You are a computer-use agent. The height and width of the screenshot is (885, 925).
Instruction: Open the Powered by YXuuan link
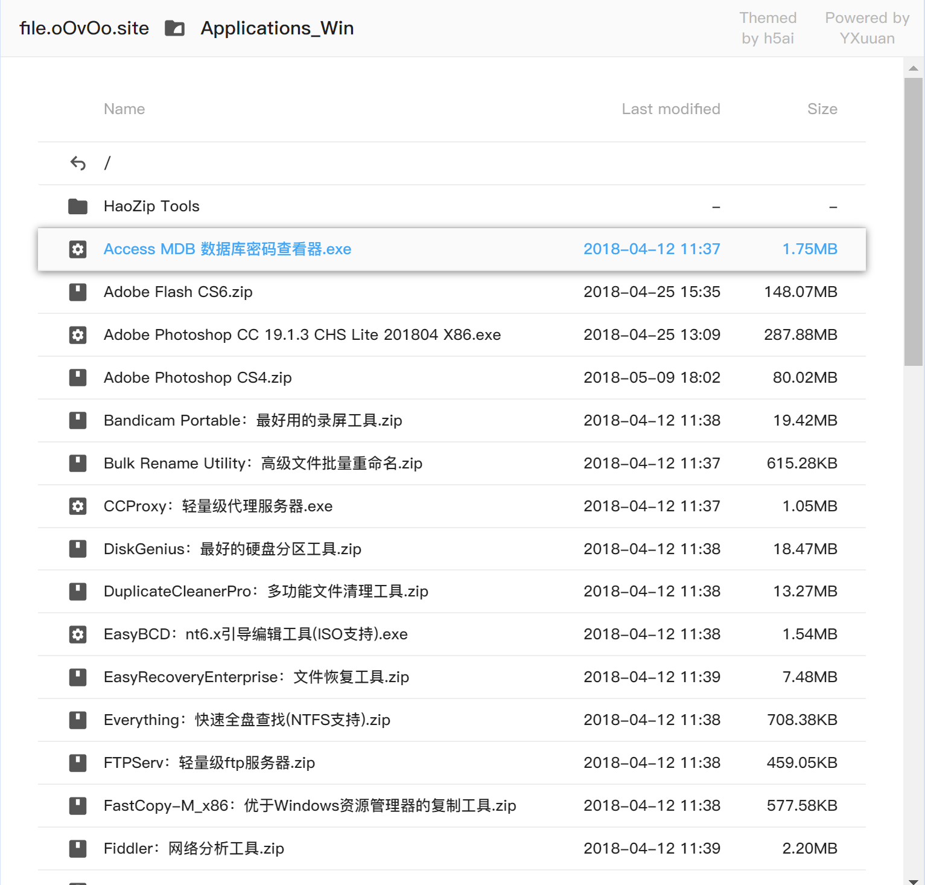867,28
